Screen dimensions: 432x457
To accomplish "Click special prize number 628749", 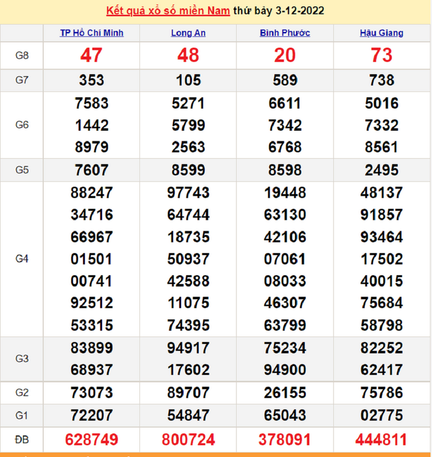I will tap(92, 440).
